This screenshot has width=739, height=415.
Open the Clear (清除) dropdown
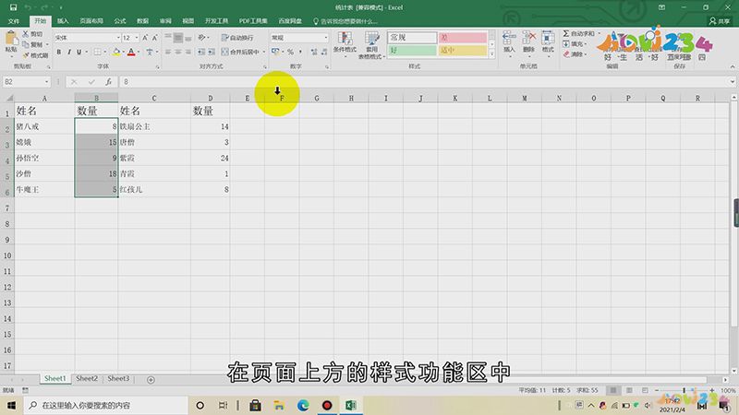click(575, 54)
